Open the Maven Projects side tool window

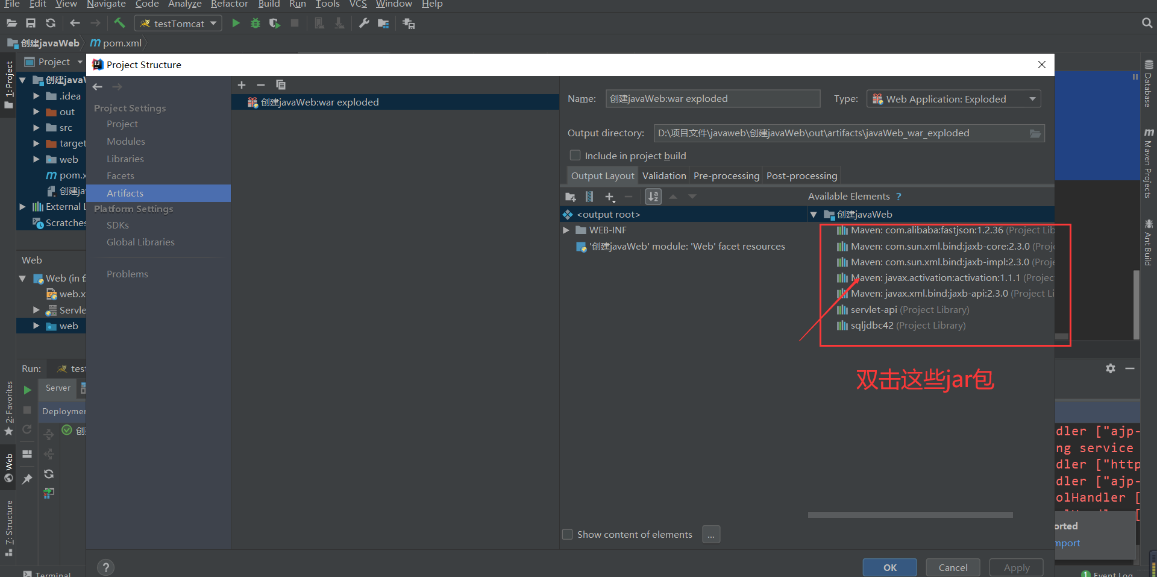[1149, 163]
